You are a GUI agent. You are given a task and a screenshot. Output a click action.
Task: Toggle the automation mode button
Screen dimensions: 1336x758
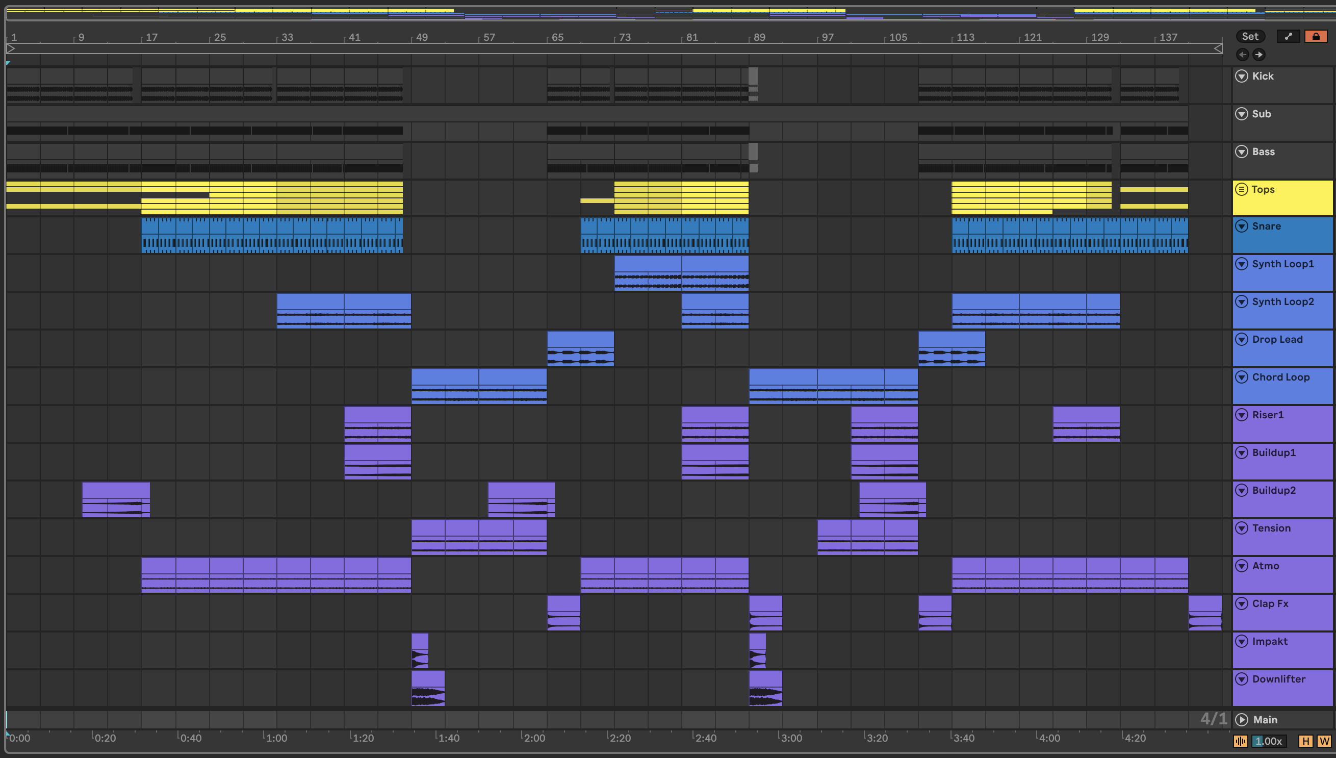(x=1288, y=36)
